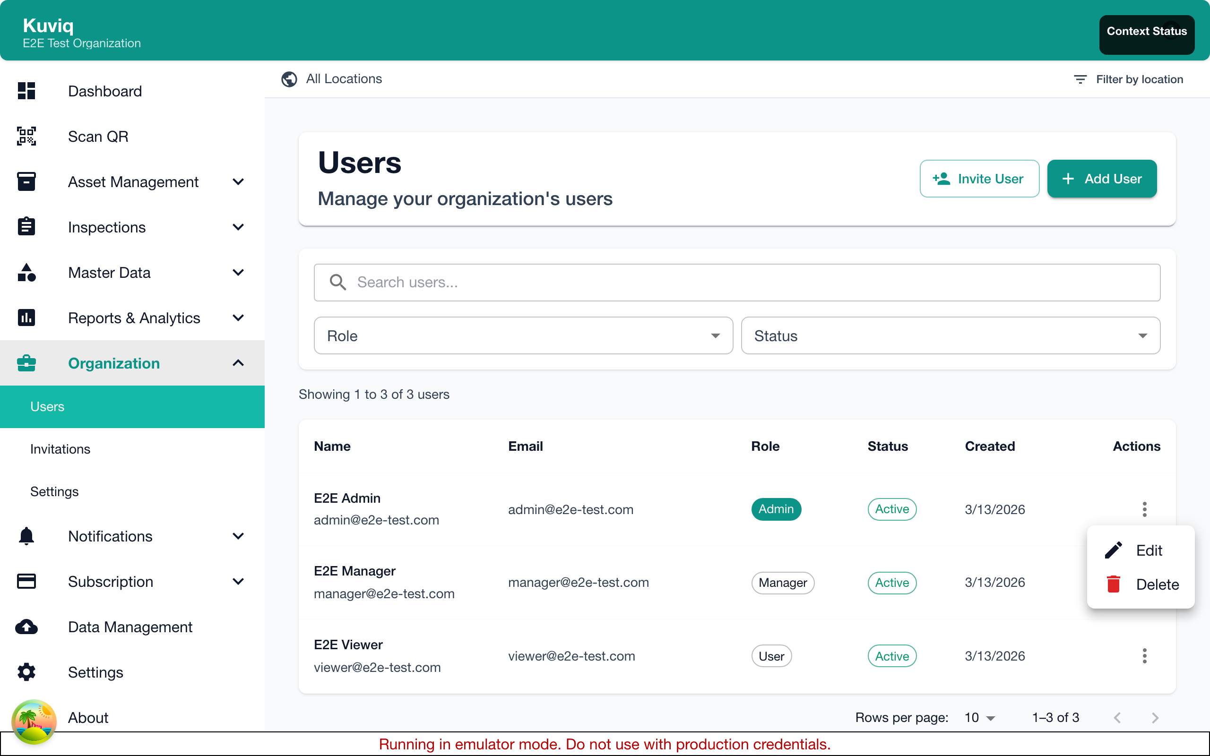The image size is (1210, 756).
Task: Click the Context Status button
Action: [x=1147, y=34]
